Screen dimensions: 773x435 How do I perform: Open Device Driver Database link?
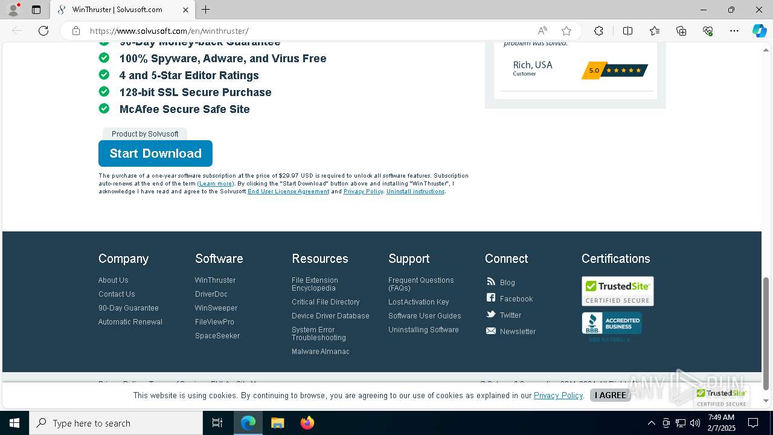pos(330,316)
